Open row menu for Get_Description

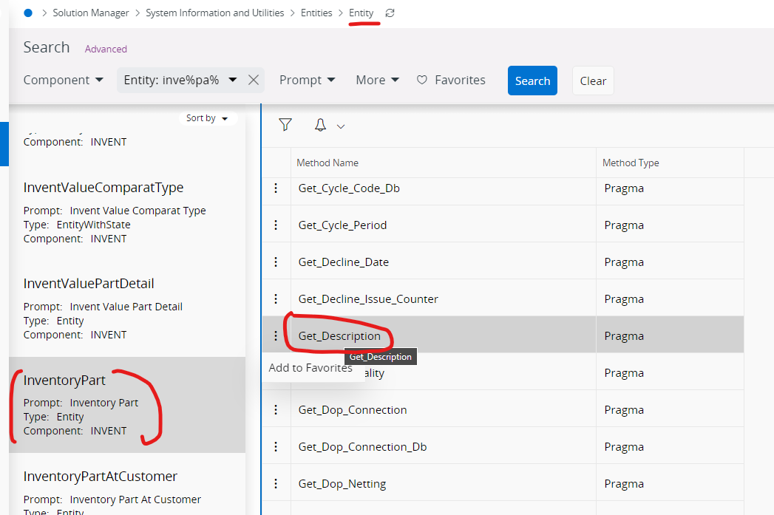click(x=276, y=336)
